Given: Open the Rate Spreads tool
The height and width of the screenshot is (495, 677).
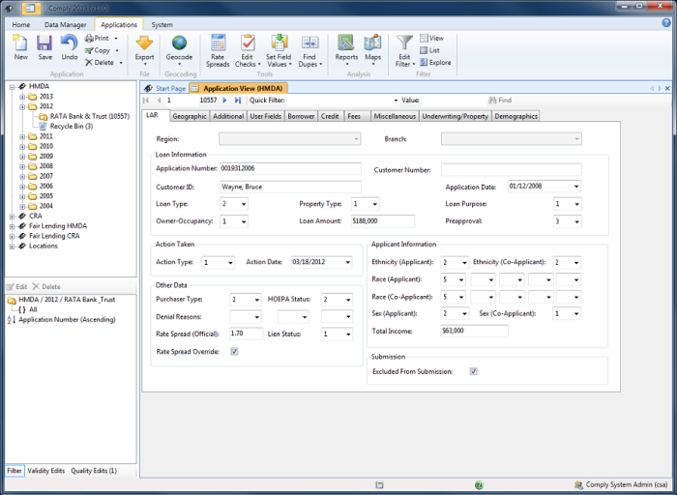Looking at the screenshot, I should click(218, 51).
